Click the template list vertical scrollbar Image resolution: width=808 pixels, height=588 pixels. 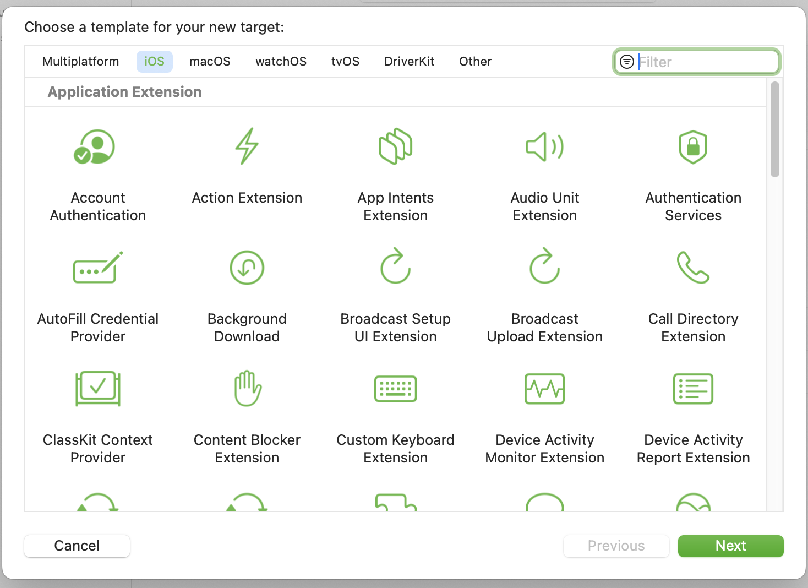[x=775, y=129]
